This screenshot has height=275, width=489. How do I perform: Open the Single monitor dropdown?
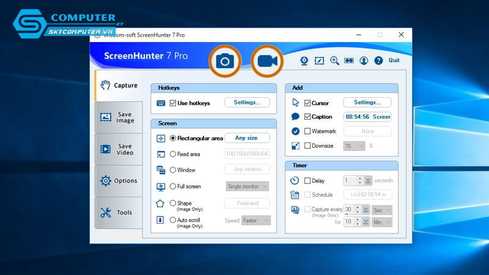[x=248, y=186]
